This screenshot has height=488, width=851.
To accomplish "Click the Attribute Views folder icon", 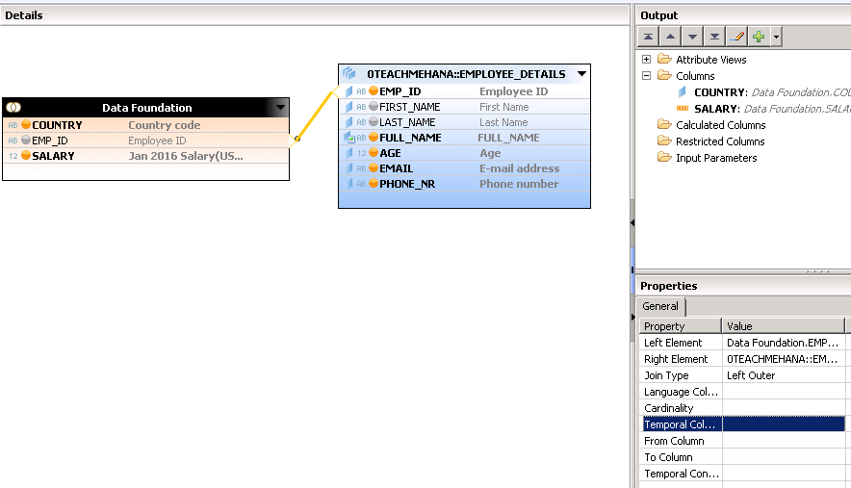I will [664, 59].
